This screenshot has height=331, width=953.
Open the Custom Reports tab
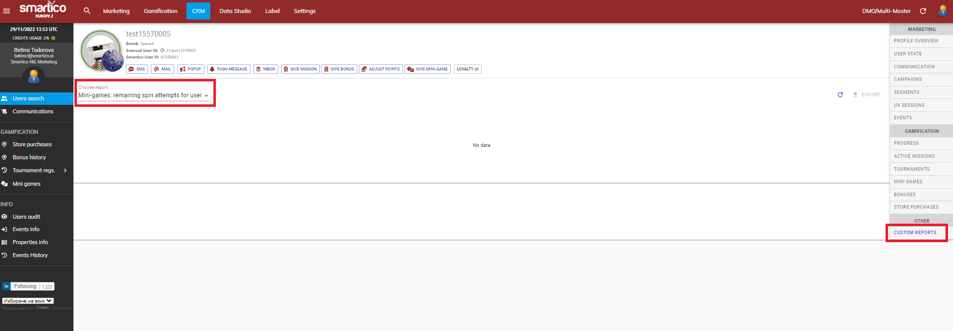915,233
